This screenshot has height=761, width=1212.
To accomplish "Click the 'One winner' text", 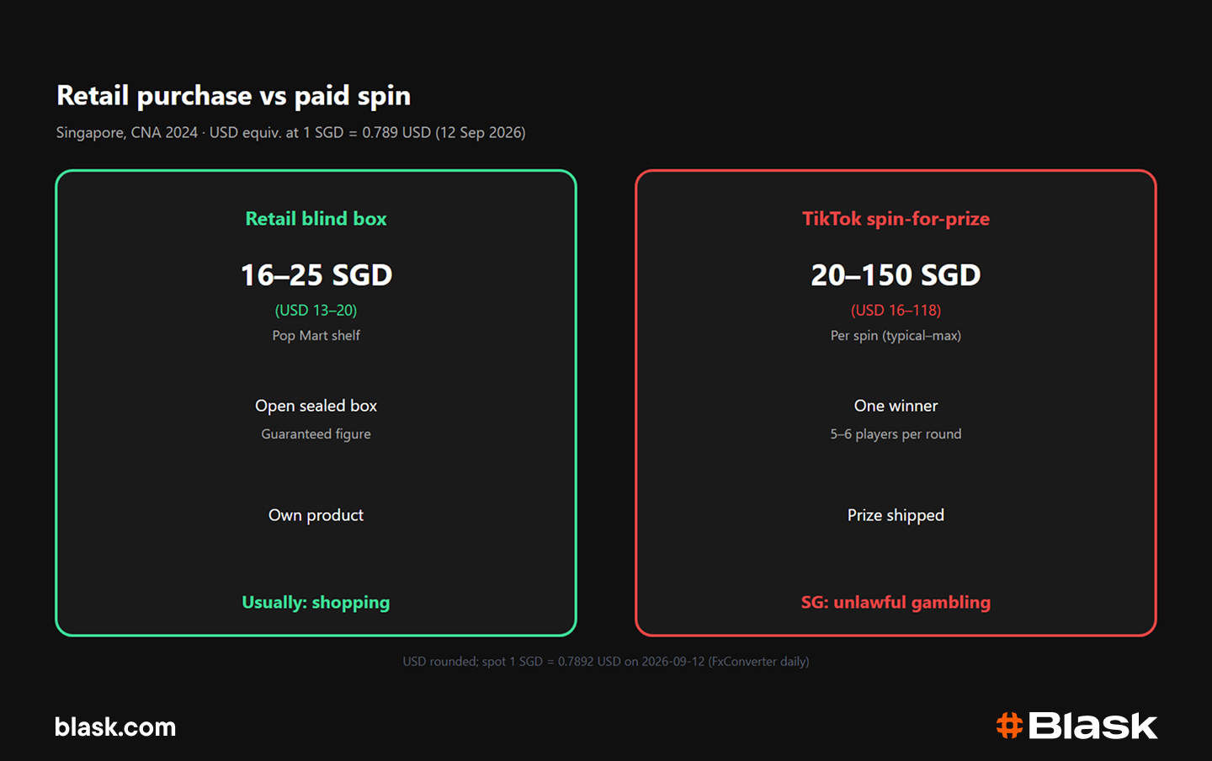I will pos(896,406).
